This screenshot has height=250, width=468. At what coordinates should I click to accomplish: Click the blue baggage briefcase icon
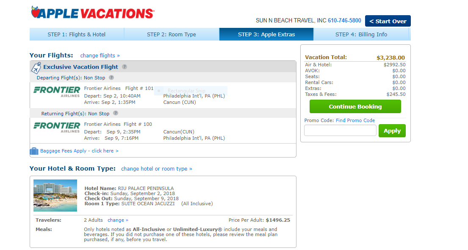(33, 151)
